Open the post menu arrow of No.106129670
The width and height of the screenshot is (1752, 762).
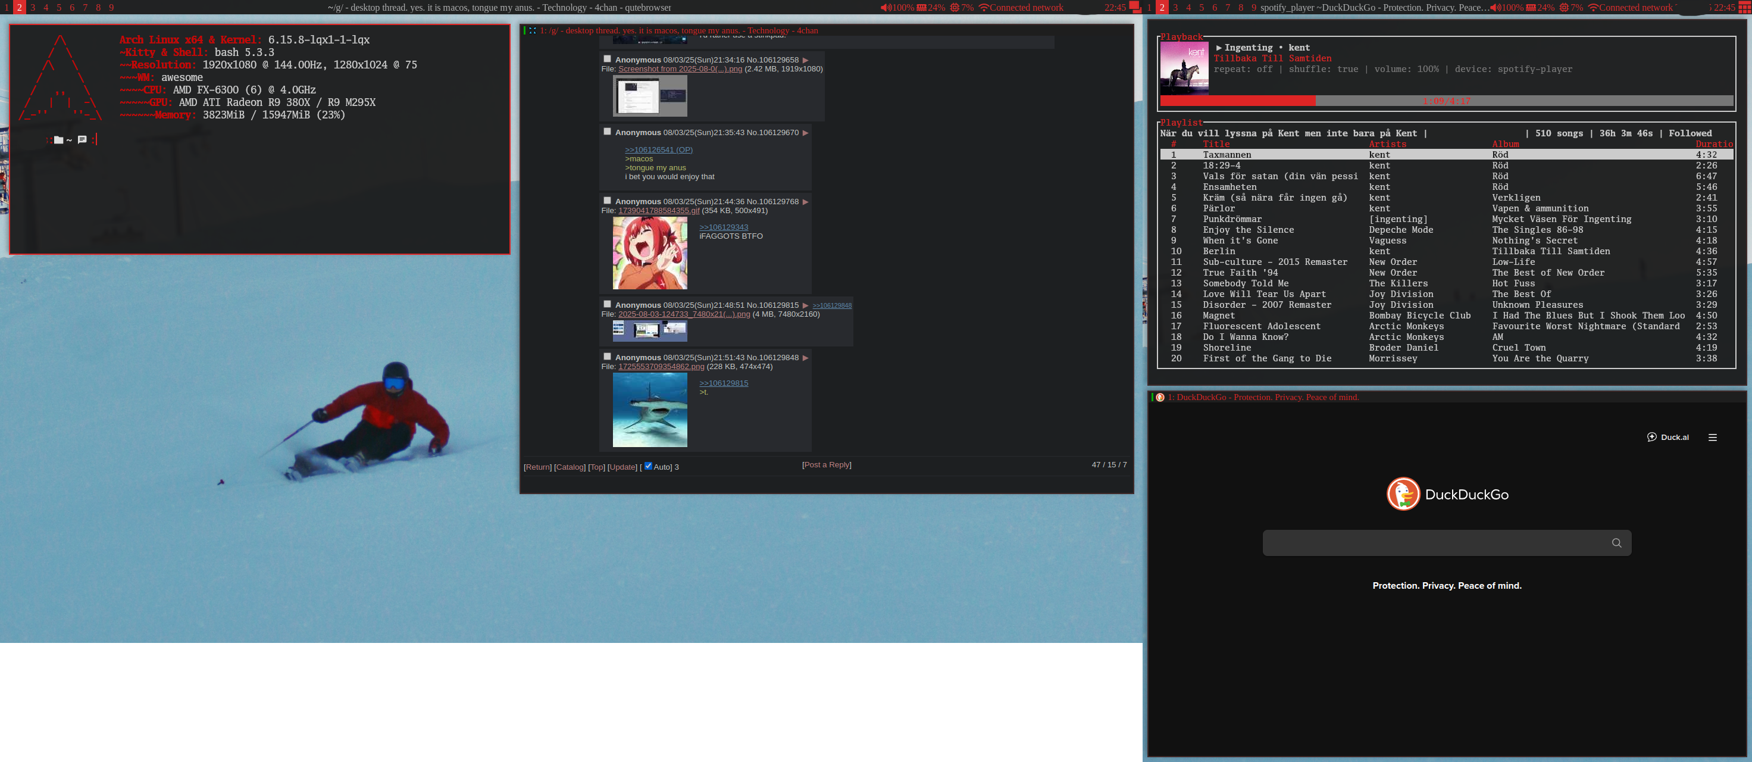pos(805,133)
